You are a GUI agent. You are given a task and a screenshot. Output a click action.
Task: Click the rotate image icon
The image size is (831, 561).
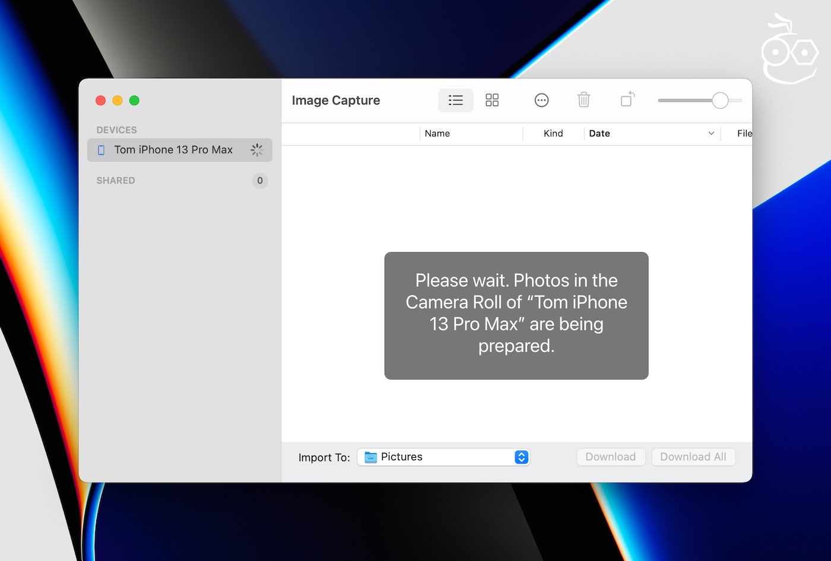coord(627,99)
